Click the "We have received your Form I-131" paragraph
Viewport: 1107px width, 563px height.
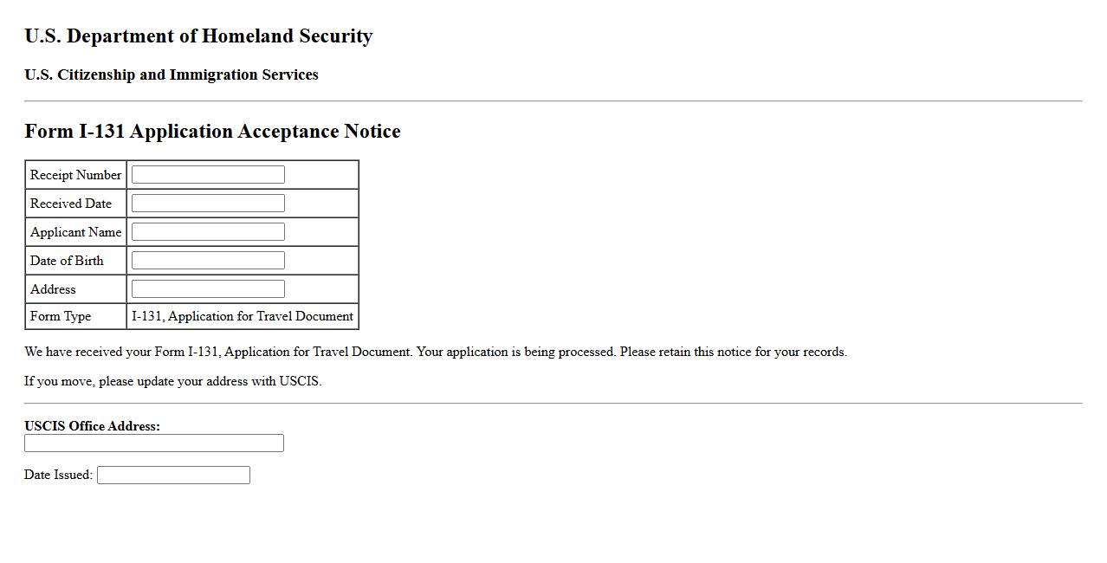(436, 353)
